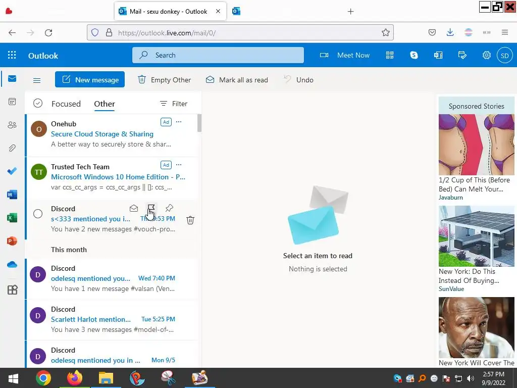This screenshot has width=517, height=388.
Task: Open the Office apps header icon
Action: (438, 55)
